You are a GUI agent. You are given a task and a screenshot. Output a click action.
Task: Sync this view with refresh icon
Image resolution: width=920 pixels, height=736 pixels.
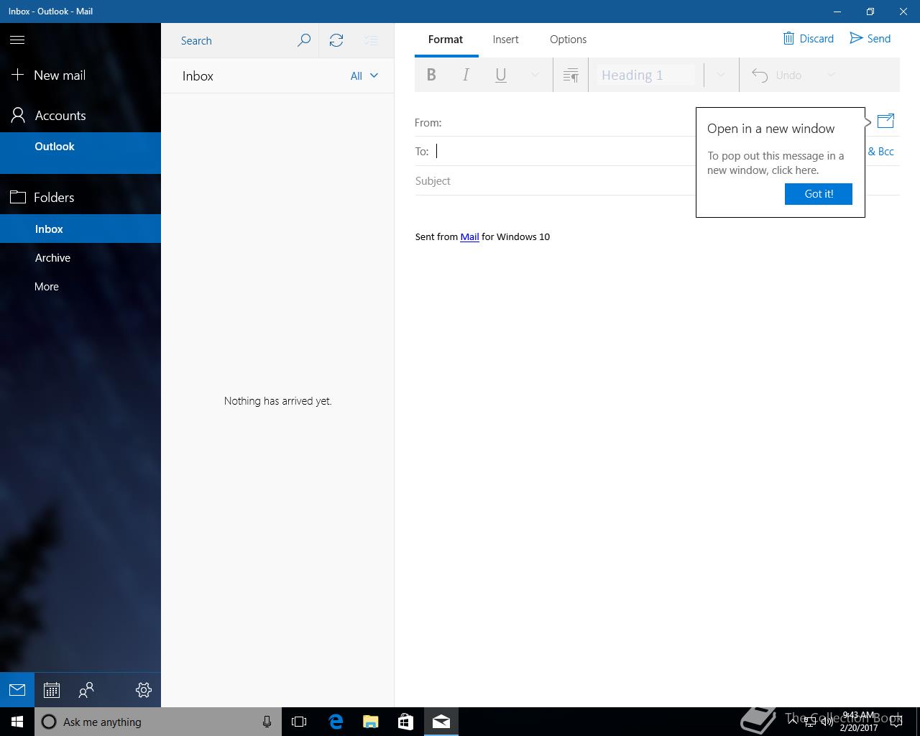tap(336, 40)
